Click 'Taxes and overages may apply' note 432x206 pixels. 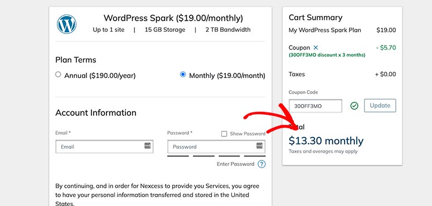[323, 151]
